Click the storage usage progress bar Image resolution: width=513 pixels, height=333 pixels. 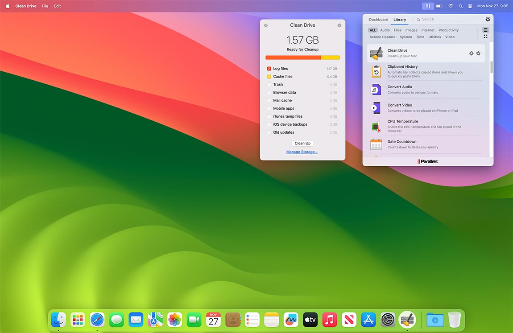coord(302,57)
